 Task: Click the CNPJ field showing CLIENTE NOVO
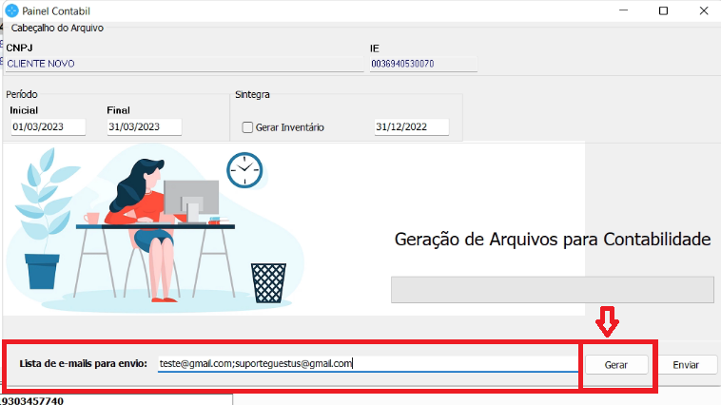click(x=184, y=64)
